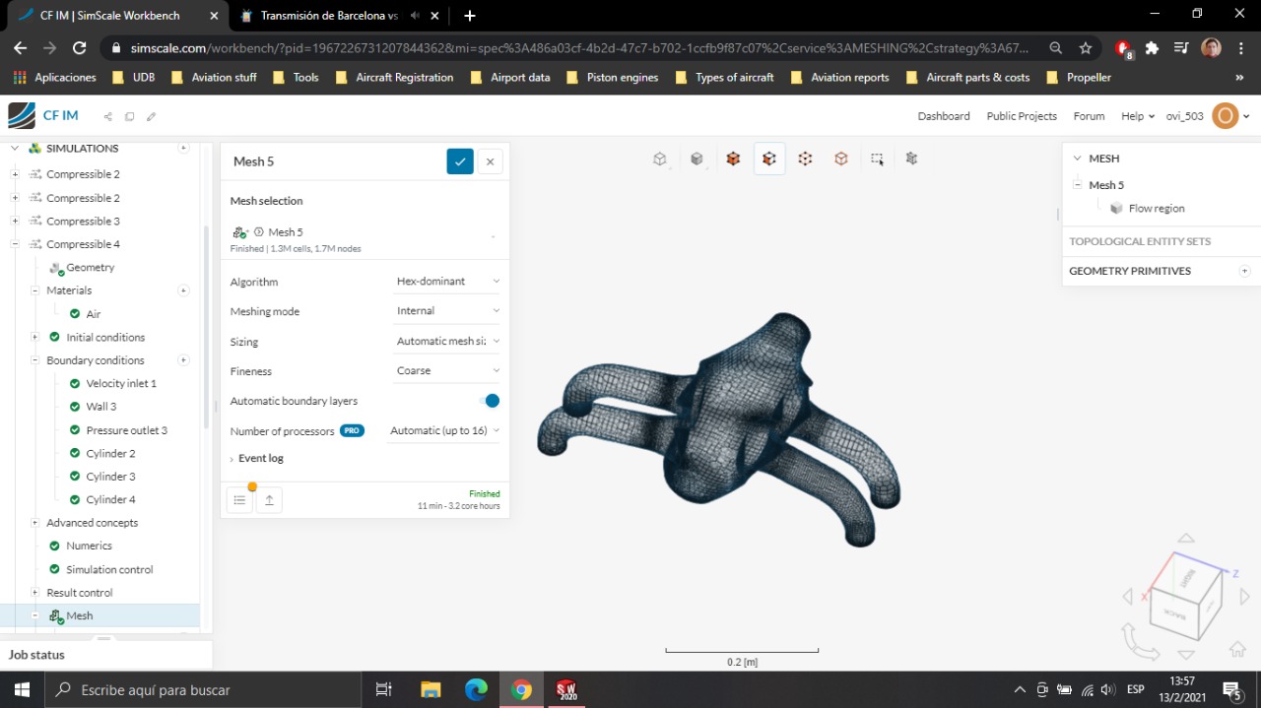Screen dimensions: 1261x708
Task: Close the Mesh 5 settings panel
Action: [490, 161]
